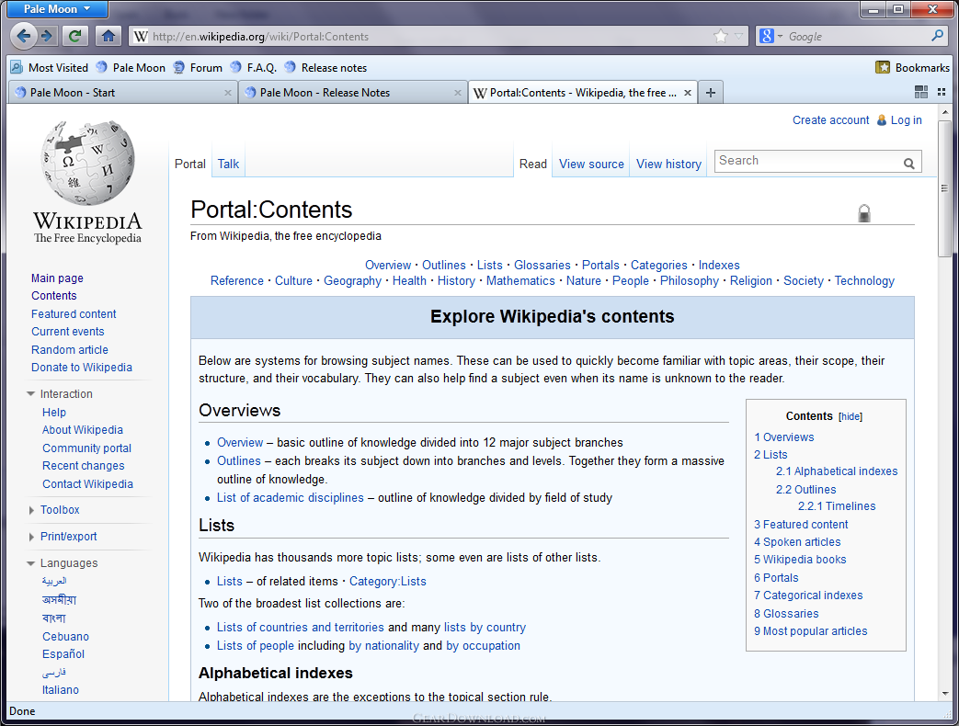The width and height of the screenshot is (959, 726).
Task: Click the 'Done' status bar text
Action: (x=22, y=711)
